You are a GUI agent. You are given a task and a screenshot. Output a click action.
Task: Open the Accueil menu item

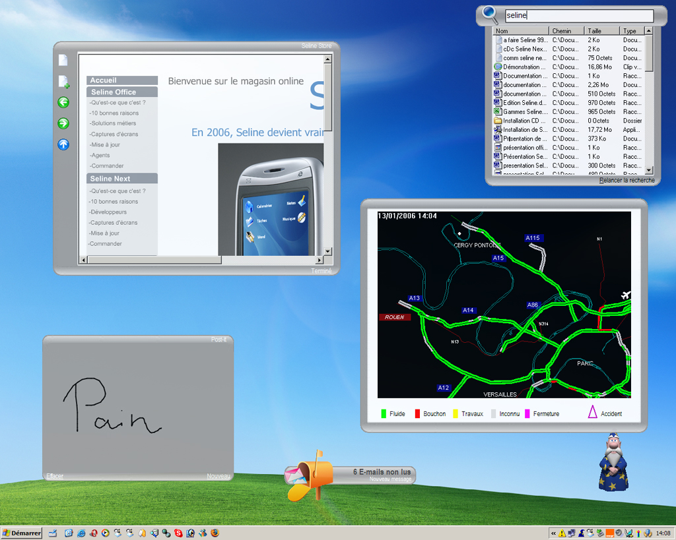[103, 80]
